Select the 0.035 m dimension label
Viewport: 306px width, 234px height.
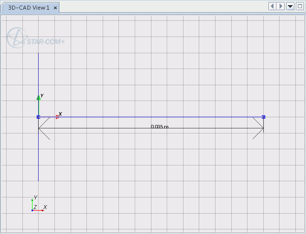[159, 126]
